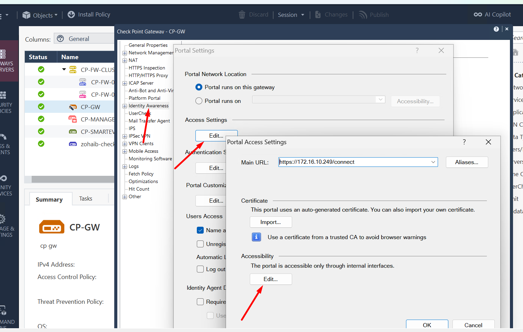Select the Hit Count tree item
This screenshot has width=523, height=332.
coord(139,189)
